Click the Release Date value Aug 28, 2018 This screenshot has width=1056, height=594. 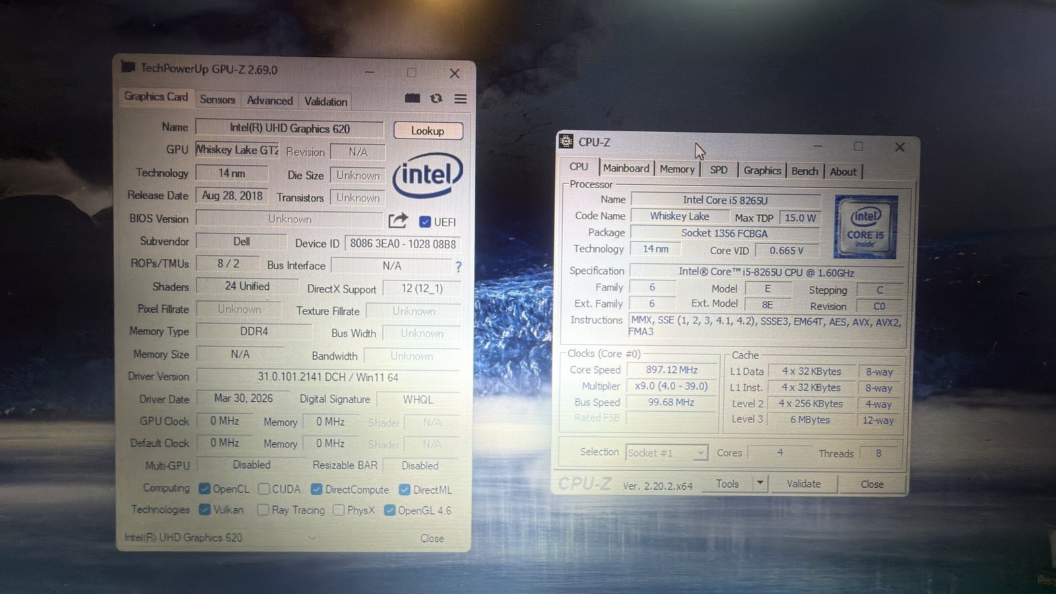point(232,195)
